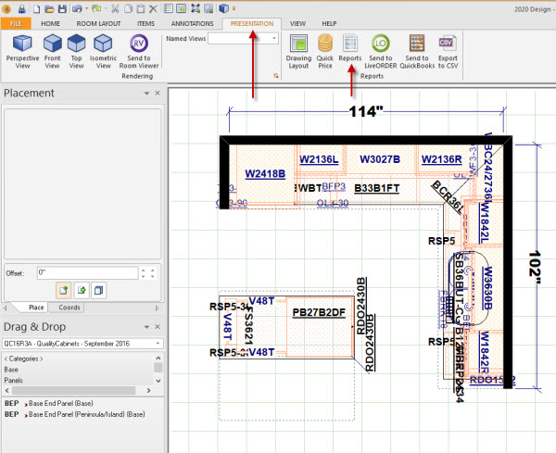Select the Panels category

[x=16, y=380]
